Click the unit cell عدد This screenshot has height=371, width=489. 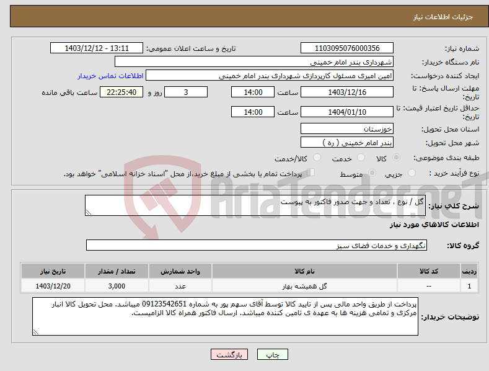point(180,286)
